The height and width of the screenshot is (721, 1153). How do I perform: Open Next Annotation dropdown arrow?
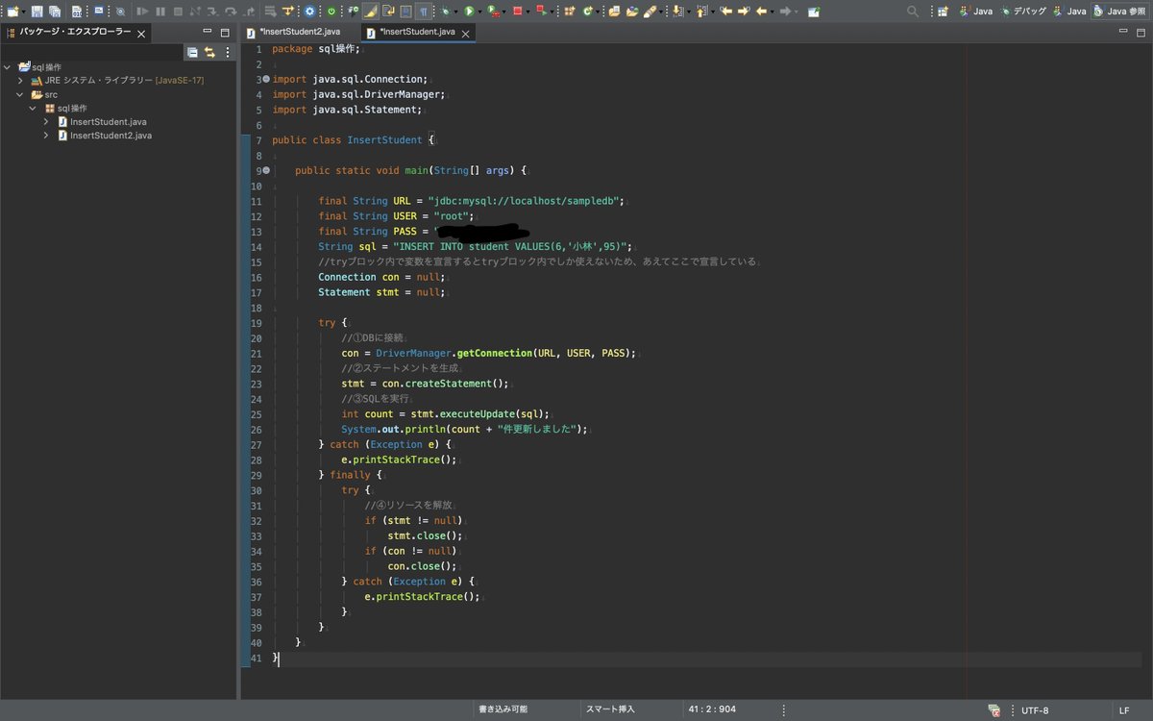coord(689,12)
